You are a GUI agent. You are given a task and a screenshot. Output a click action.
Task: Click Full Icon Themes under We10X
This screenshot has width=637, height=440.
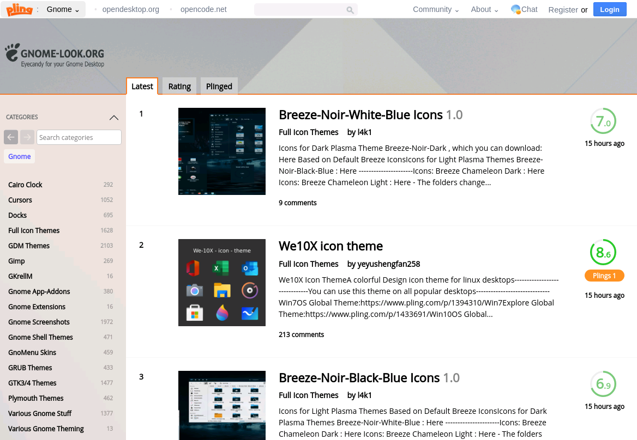[308, 264]
